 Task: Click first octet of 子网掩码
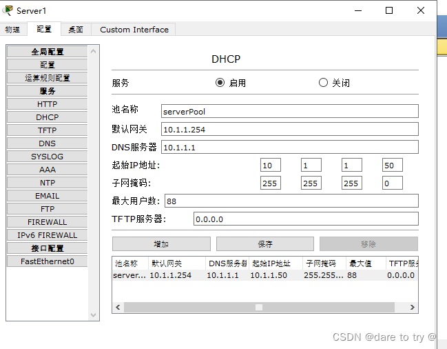[x=271, y=183]
